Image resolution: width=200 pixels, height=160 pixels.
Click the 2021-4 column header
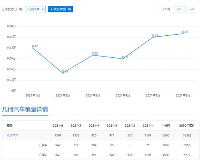[x=94, y=125]
